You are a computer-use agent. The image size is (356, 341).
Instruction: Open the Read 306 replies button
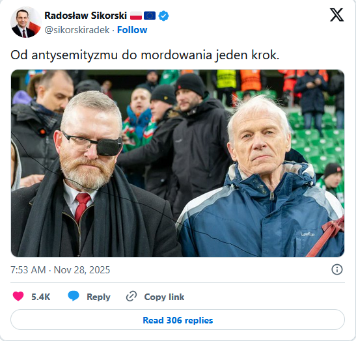coord(178,320)
